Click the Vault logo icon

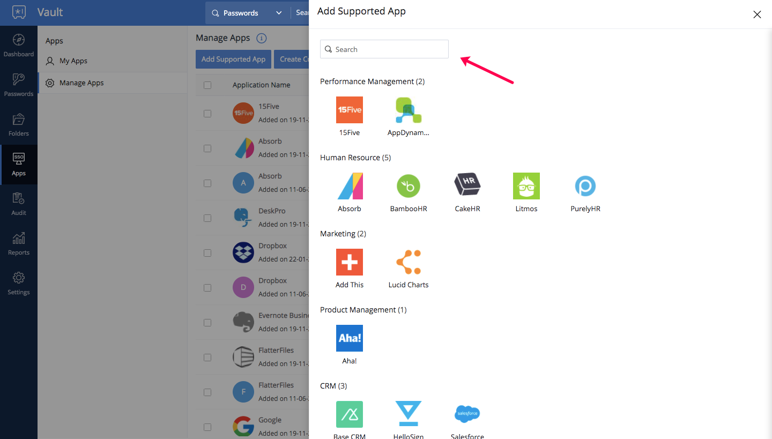point(19,12)
